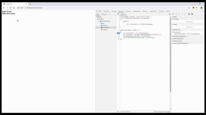Collapse the D:/ThickClient folder node

(x=99, y=21)
